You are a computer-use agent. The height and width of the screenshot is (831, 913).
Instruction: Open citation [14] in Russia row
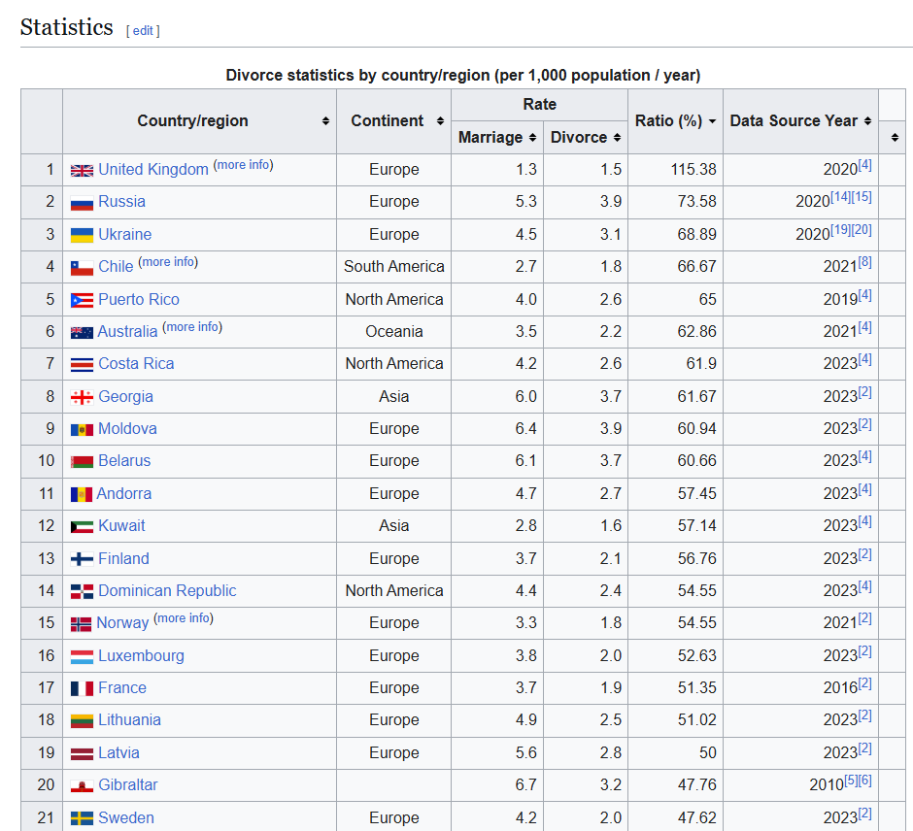click(839, 197)
